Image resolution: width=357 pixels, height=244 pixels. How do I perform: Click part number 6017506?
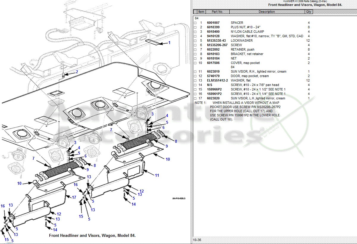(213, 63)
